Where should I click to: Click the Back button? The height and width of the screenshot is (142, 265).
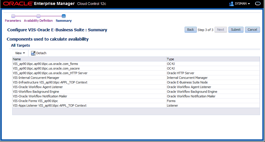point(190,30)
